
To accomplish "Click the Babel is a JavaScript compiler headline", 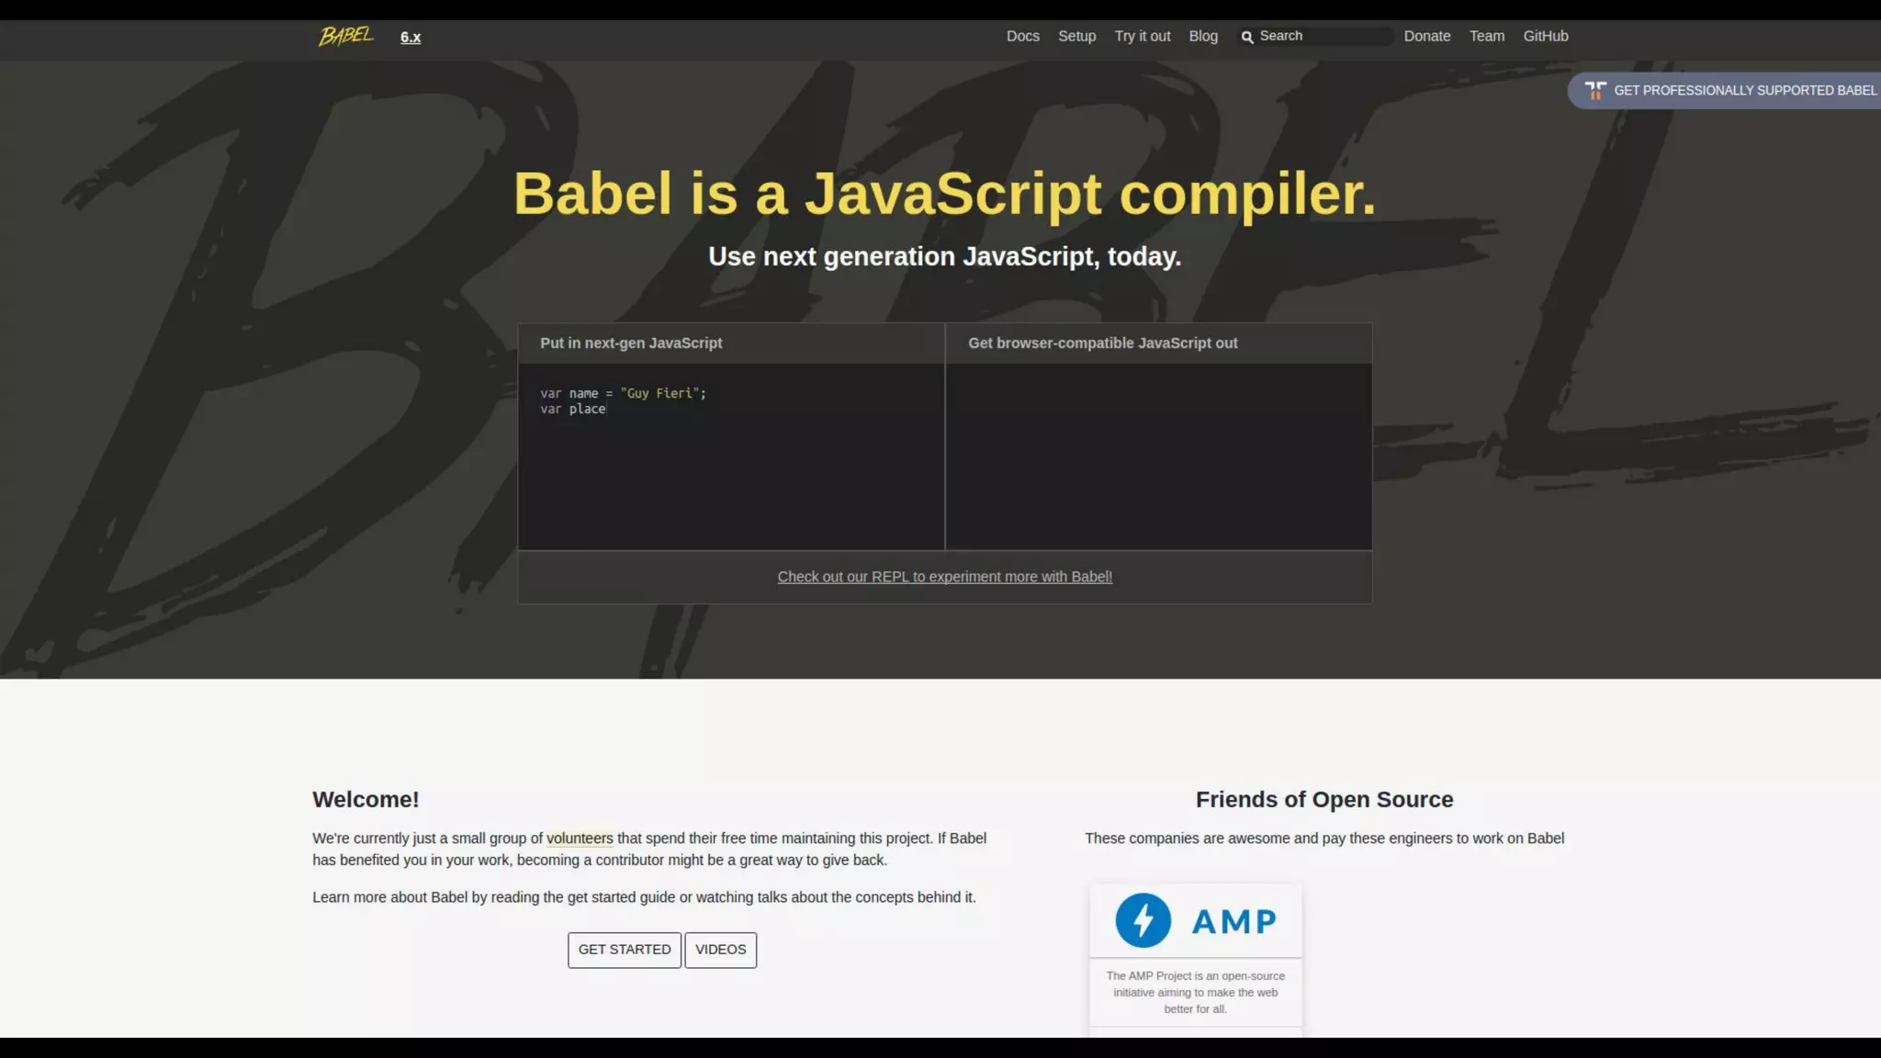I will click(944, 194).
